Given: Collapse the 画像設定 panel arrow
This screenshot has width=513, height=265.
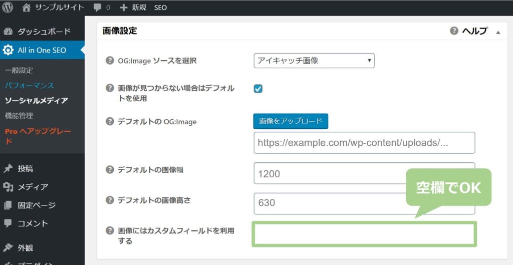Looking at the screenshot, I should pyautogui.click(x=498, y=32).
